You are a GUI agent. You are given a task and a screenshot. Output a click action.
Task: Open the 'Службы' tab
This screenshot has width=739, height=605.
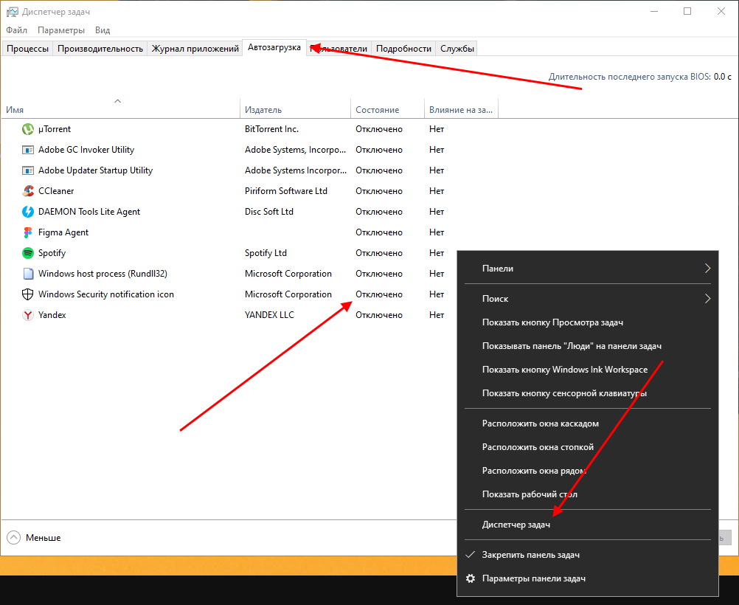click(457, 49)
